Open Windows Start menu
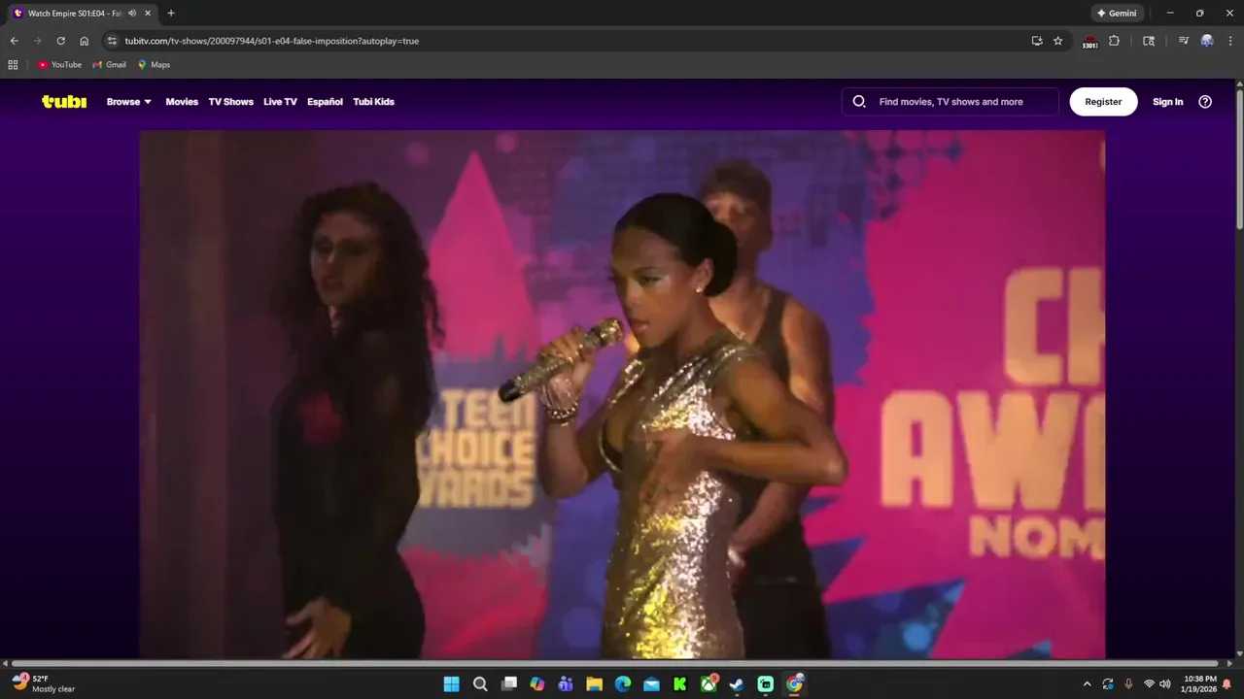Image resolution: width=1244 pixels, height=699 pixels. tap(452, 684)
